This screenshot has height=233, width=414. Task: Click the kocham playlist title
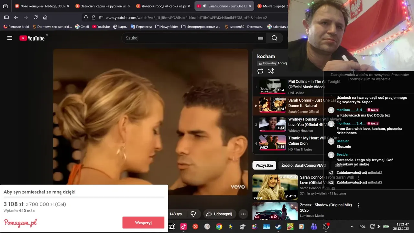coord(266,56)
